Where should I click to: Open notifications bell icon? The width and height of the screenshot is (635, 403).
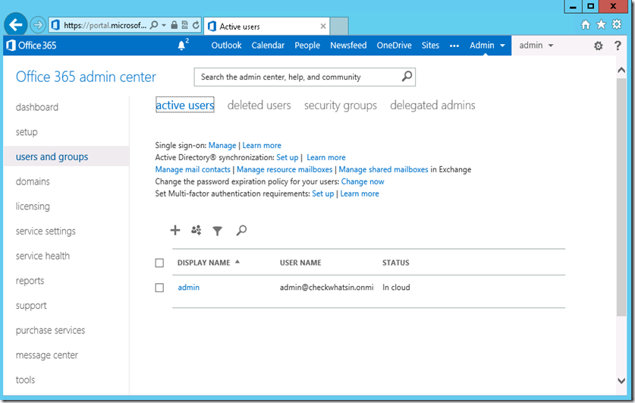pos(182,46)
